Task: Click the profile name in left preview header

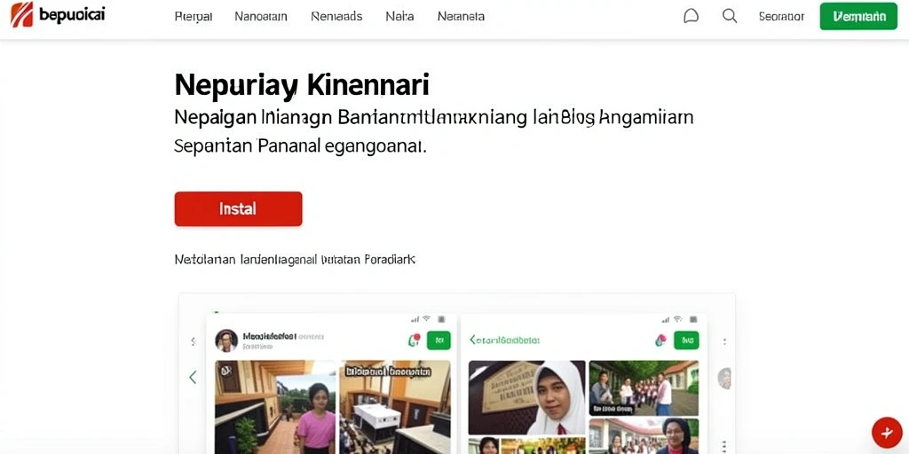Action: (x=270, y=336)
